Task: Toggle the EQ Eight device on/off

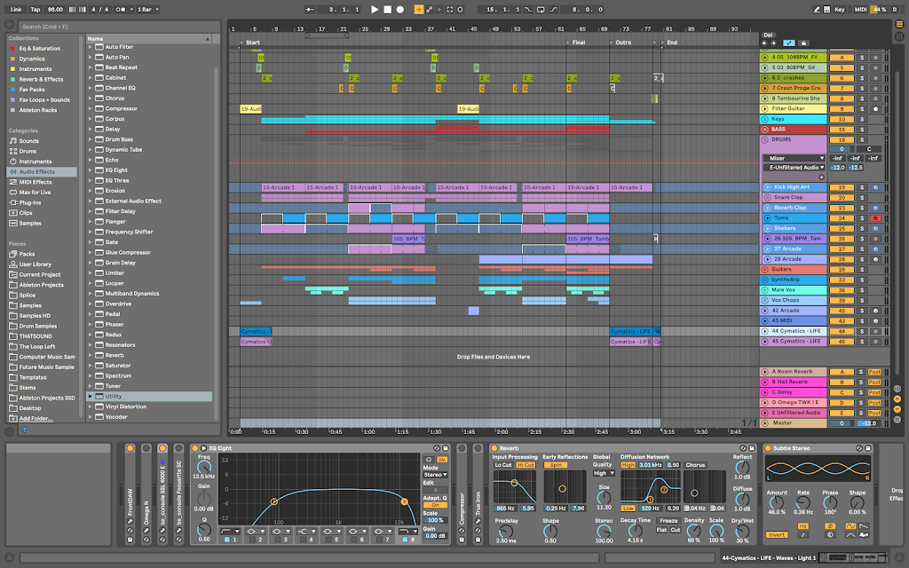Action: pos(195,448)
